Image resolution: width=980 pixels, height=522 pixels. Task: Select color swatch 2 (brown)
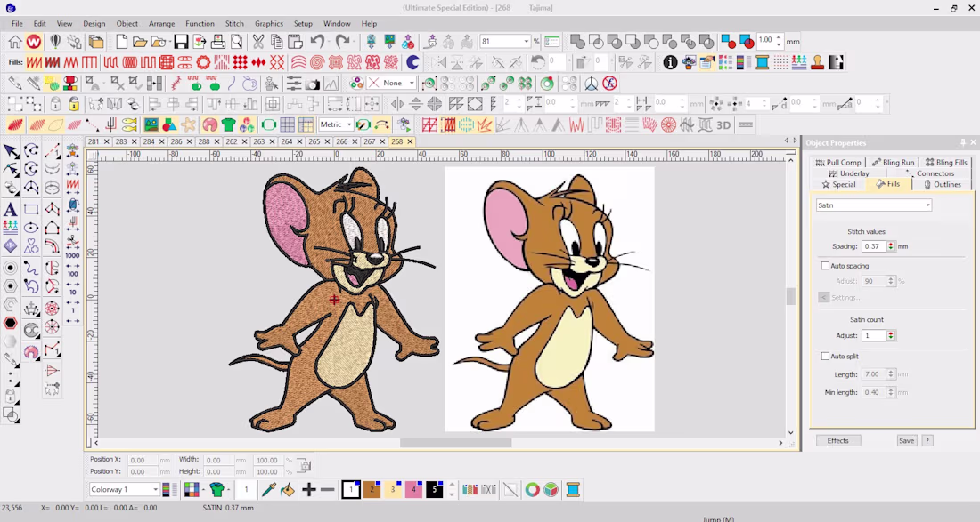pyautogui.click(x=372, y=490)
